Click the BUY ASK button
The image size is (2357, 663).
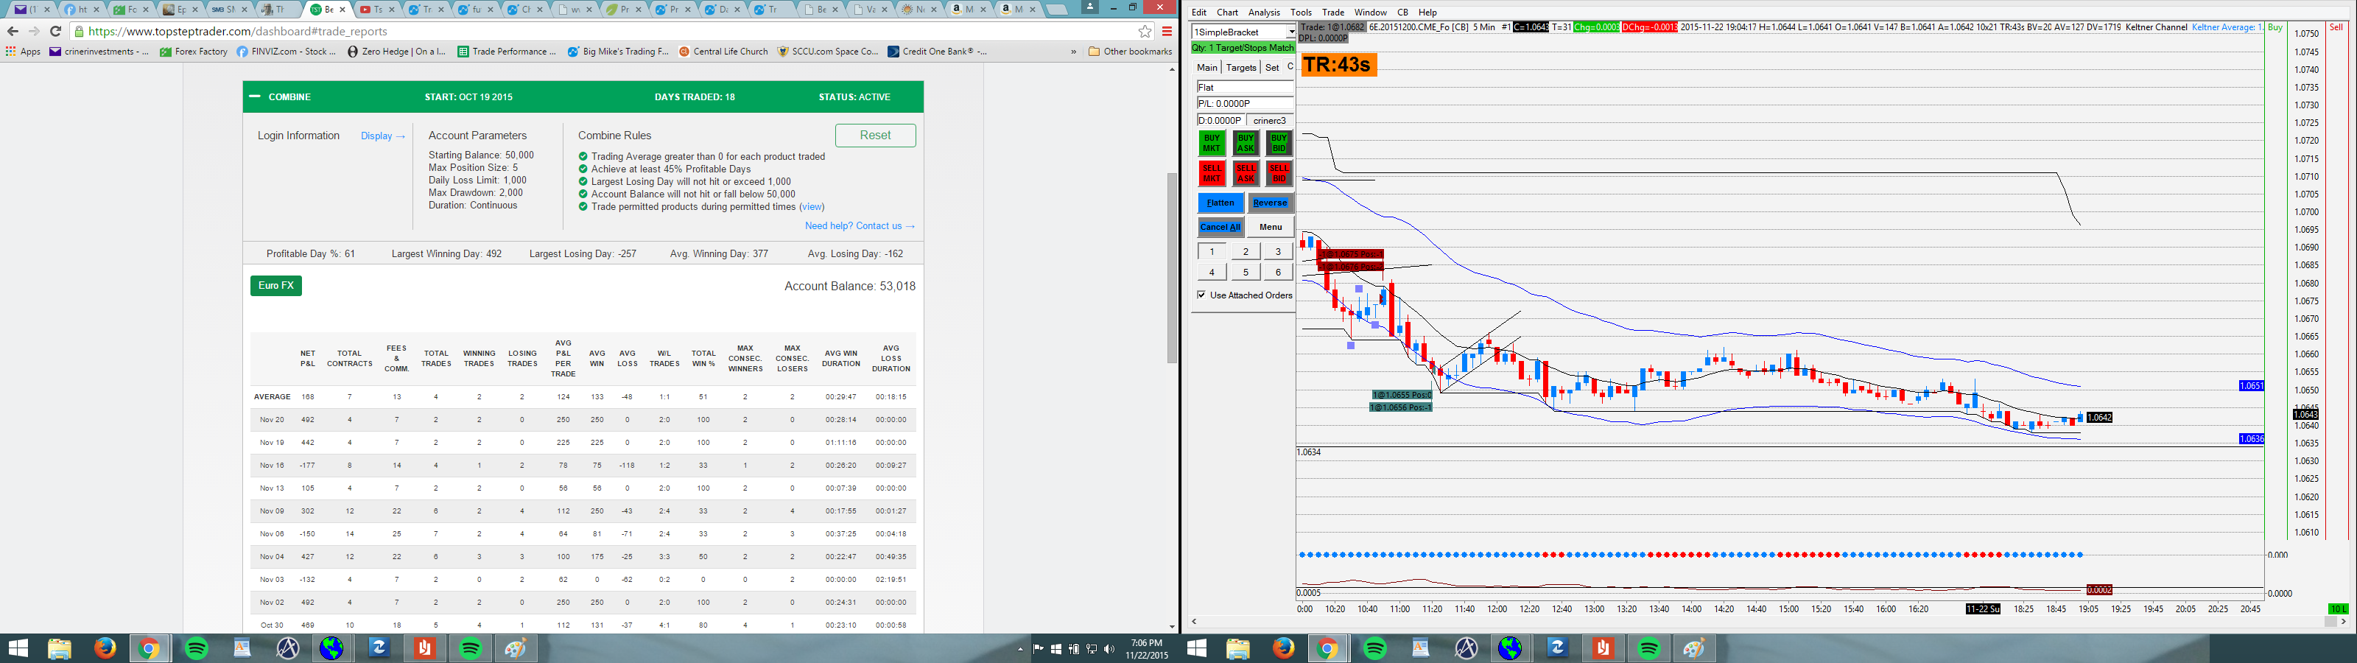(1246, 144)
